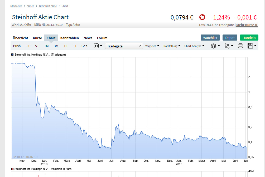Screen dimensions: 265x177
Task: Select the 1M chart period
Action: pyautogui.click(x=46, y=46)
